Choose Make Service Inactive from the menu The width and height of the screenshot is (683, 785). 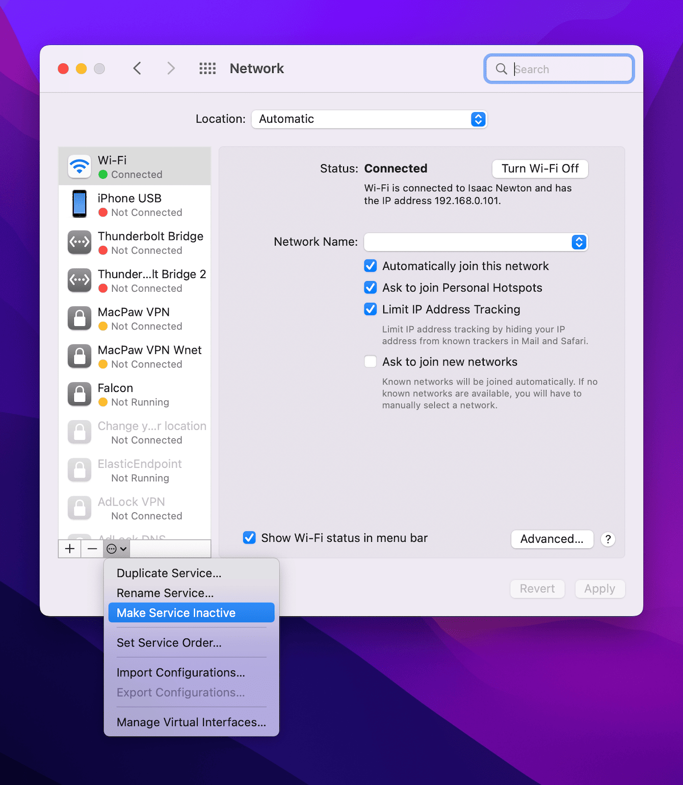(x=176, y=612)
